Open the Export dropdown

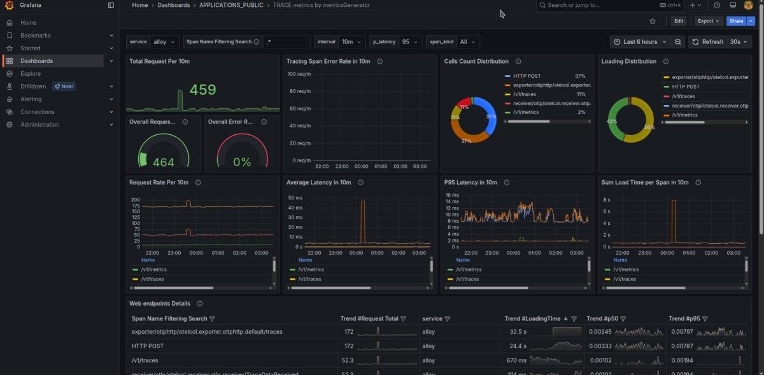(709, 21)
